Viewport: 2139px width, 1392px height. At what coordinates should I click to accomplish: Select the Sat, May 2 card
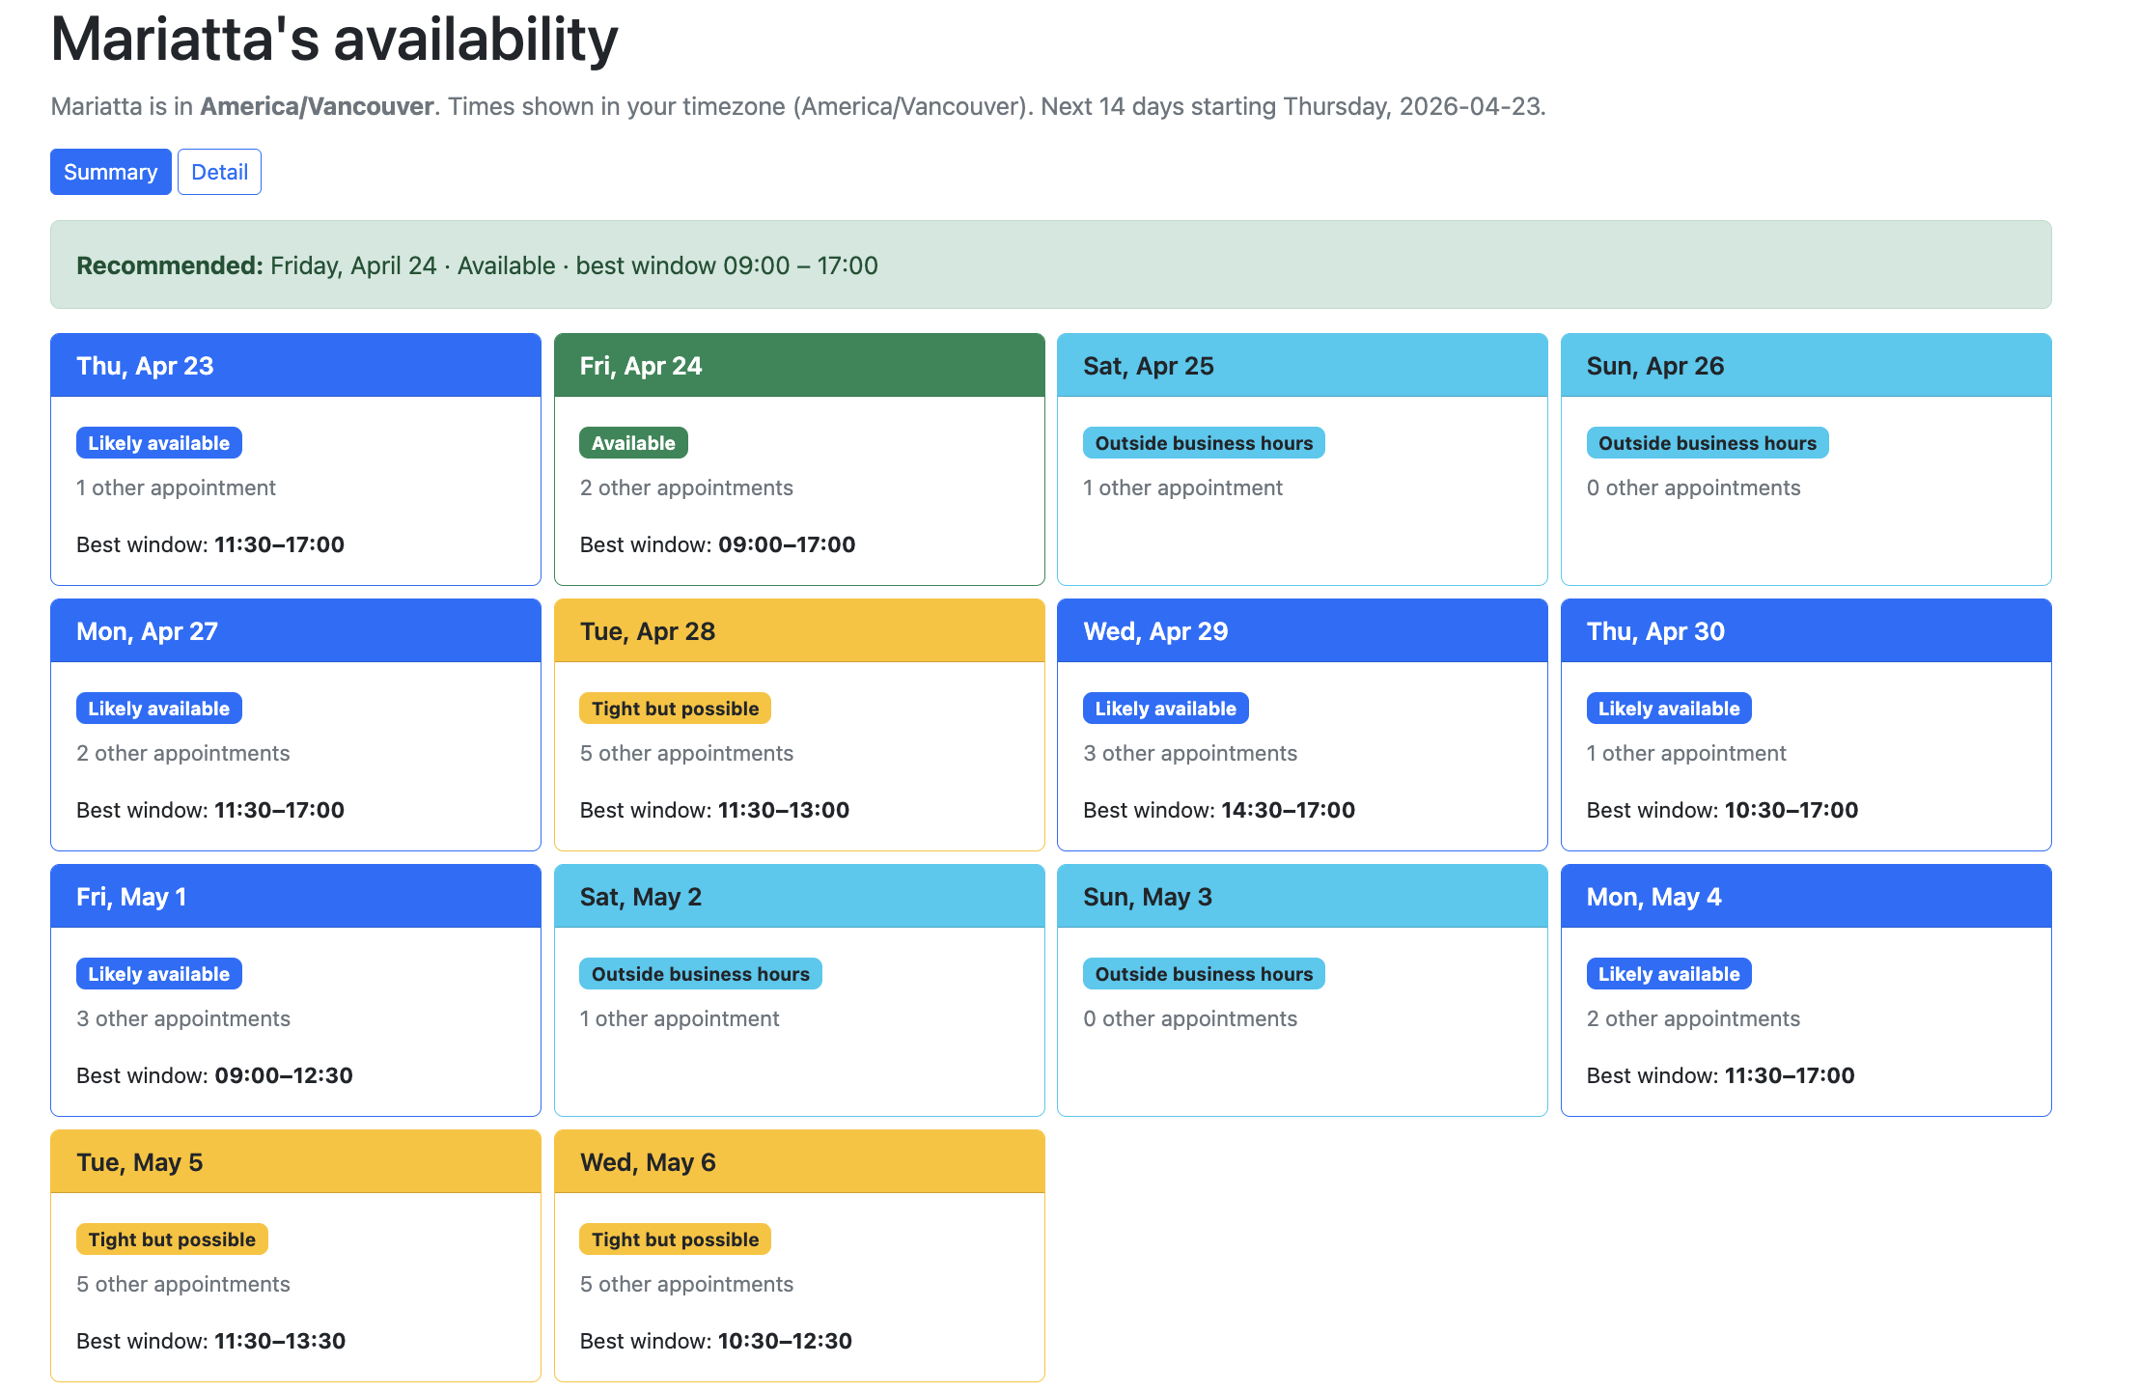(x=798, y=989)
